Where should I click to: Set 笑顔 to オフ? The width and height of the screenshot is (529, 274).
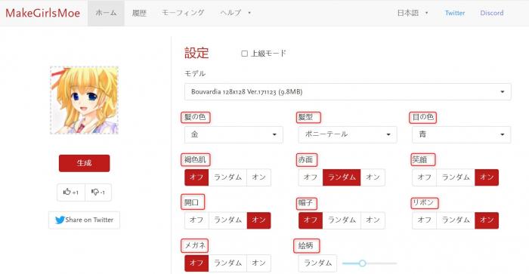(x=425, y=177)
